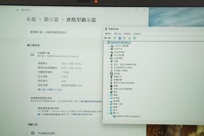Click the globe icon beside 來自網站的說明
This screenshot has width=204, height=136.
[x=33, y=133]
